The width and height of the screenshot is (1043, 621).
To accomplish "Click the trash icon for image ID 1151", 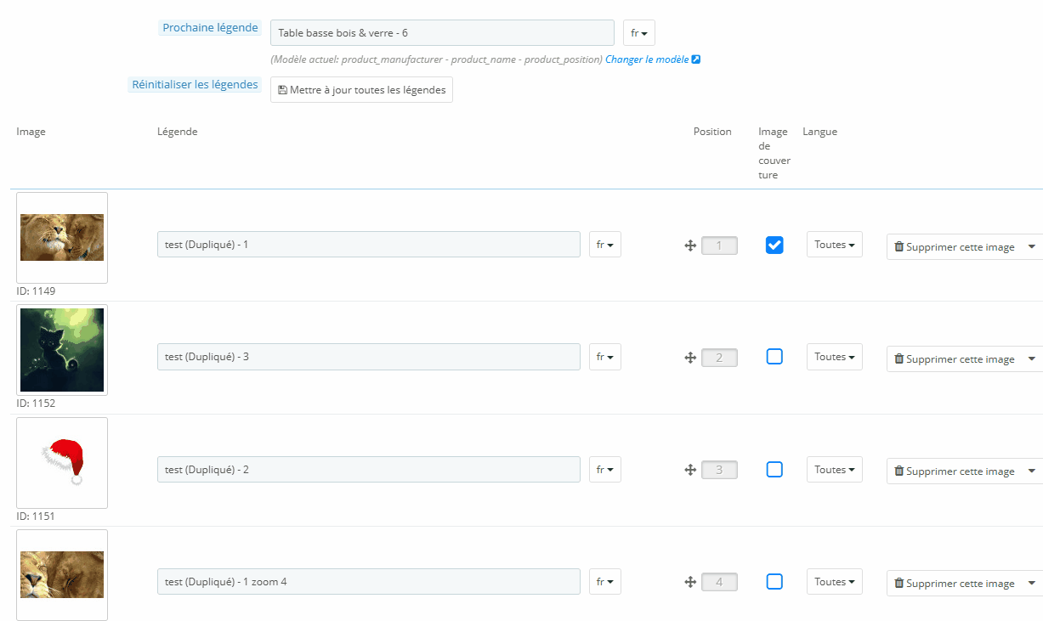I will click(x=898, y=471).
